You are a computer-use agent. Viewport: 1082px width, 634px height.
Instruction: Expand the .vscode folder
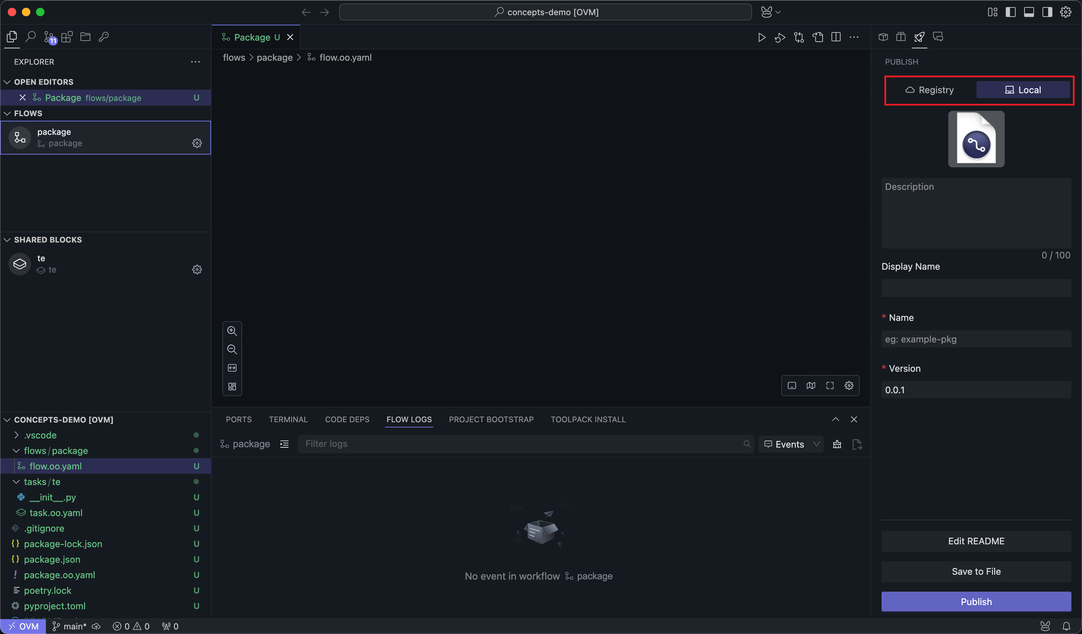click(x=16, y=435)
